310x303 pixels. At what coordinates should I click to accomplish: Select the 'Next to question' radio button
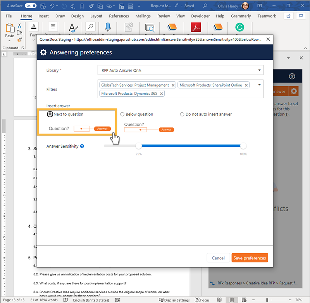[x=50, y=114]
